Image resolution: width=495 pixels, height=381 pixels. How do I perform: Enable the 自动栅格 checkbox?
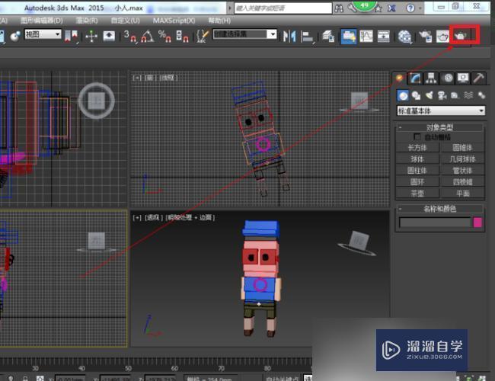[416, 136]
